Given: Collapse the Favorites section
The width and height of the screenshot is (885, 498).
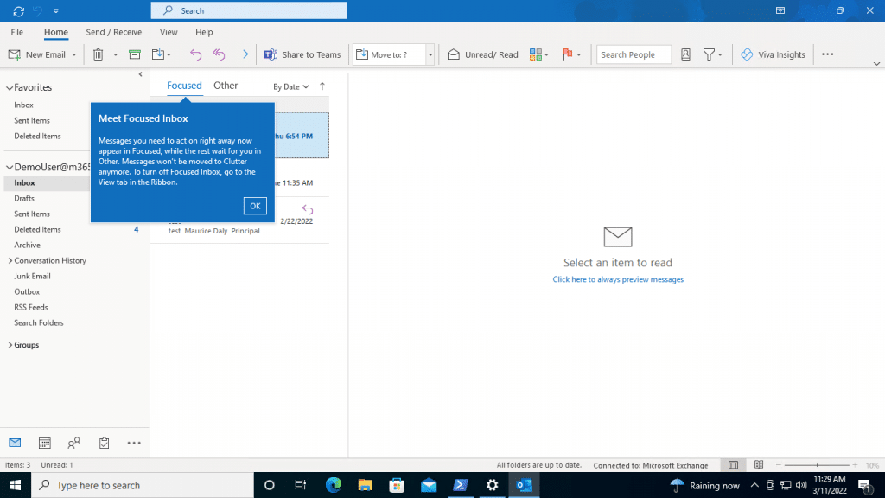Looking at the screenshot, I should pyautogui.click(x=10, y=88).
